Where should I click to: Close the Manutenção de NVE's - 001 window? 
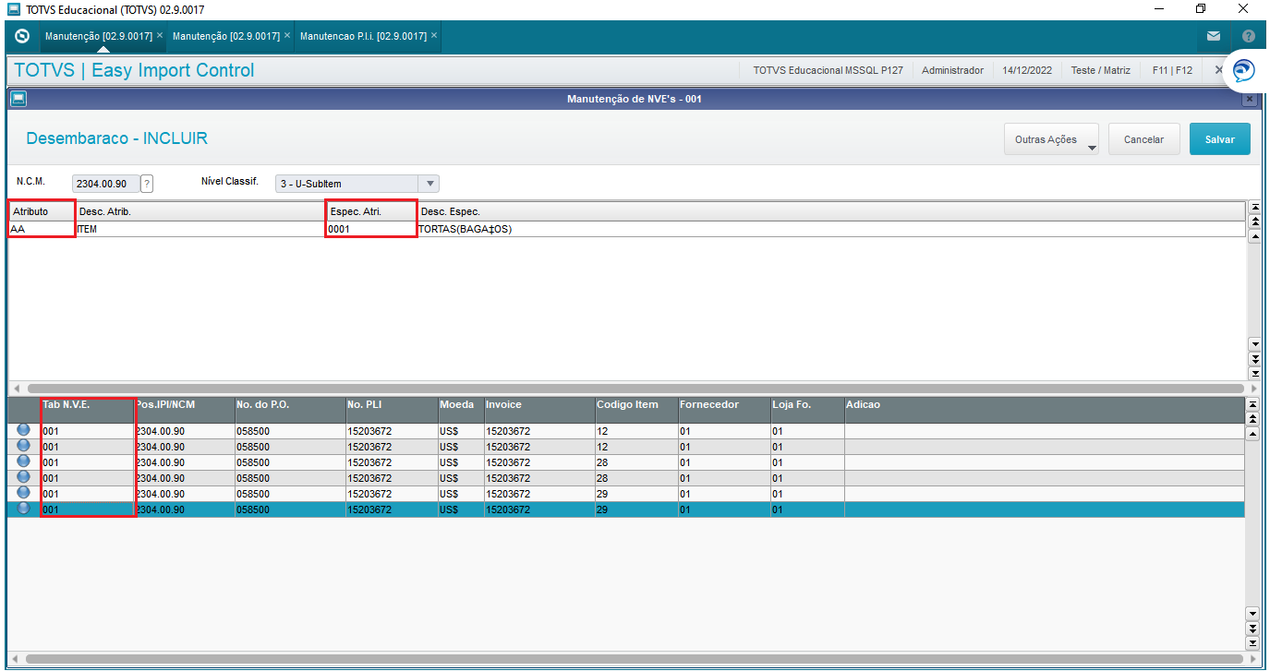[x=1250, y=98]
